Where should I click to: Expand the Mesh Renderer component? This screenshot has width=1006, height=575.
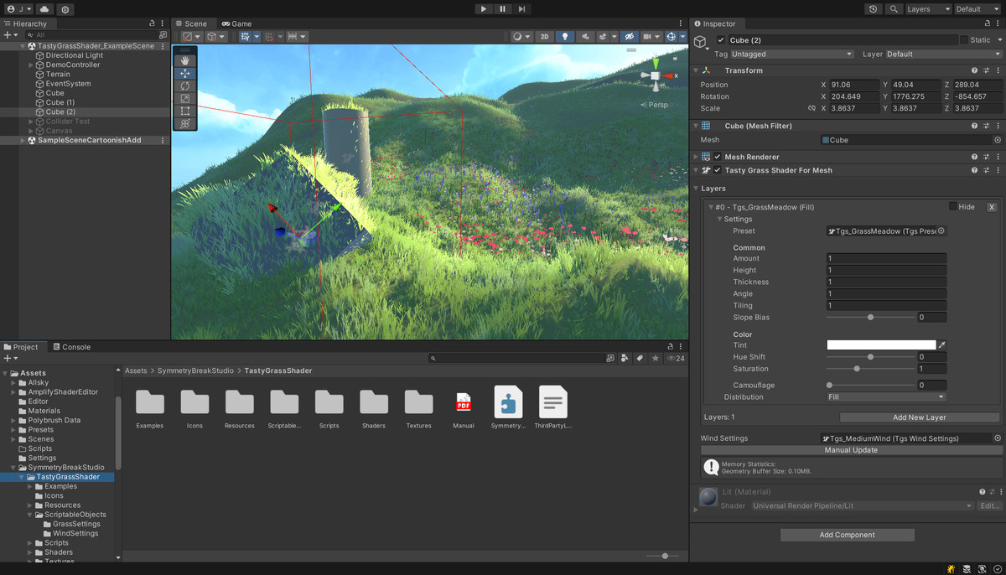(x=696, y=157)
